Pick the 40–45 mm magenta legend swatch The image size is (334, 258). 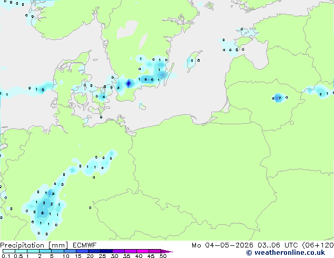(143, 251)
